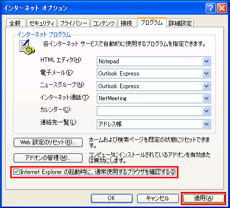Click the キャンセル button
The image size is (230, 208).
(158, 198)
